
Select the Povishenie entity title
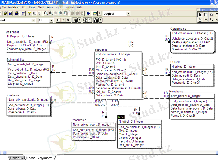tap(176, 92)
